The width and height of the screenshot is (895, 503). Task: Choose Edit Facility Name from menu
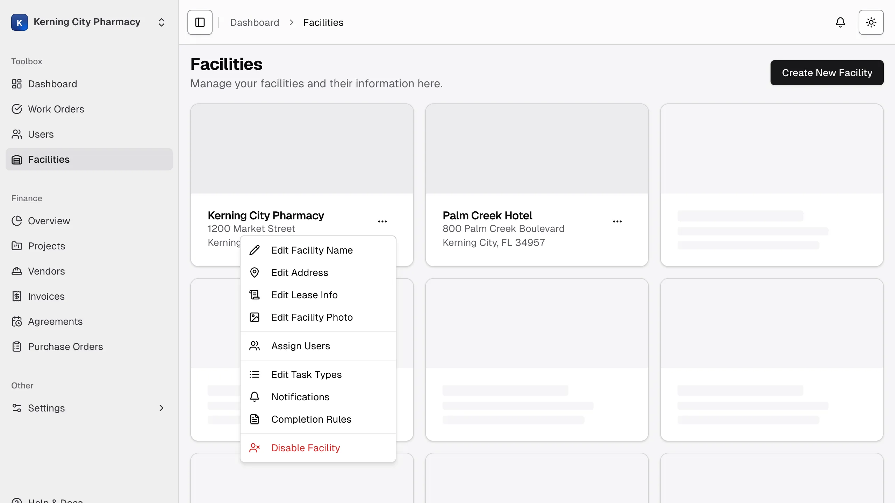[x=318, y=250]
